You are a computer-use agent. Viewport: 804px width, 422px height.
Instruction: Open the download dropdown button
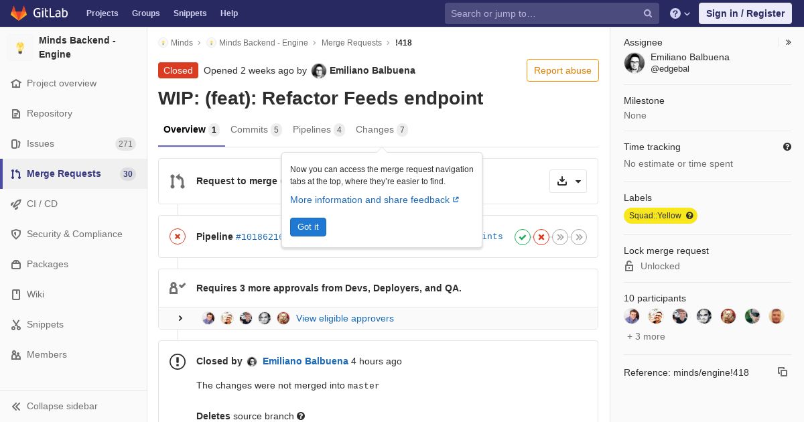568,181
